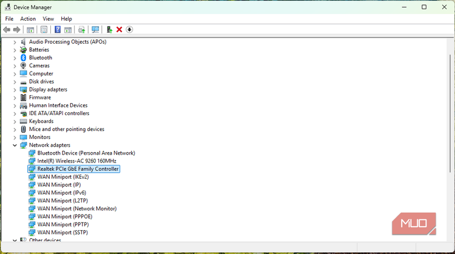Open the Help menu

66,19
